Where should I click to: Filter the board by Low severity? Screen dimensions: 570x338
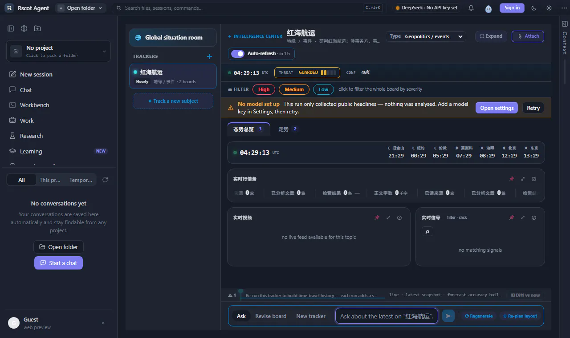click(324, 89)
